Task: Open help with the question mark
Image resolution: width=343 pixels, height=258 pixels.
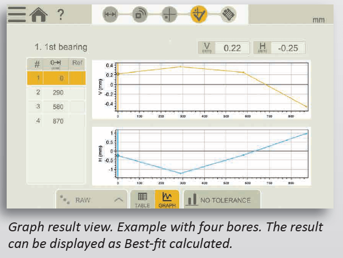Action: click(60, 14)
